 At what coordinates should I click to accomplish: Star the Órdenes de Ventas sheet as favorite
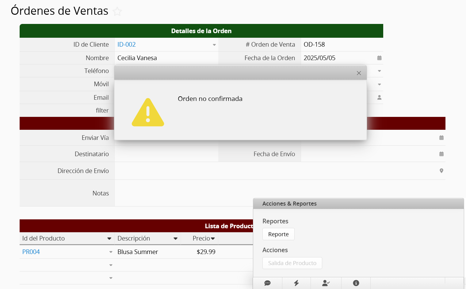coord(117,12)
